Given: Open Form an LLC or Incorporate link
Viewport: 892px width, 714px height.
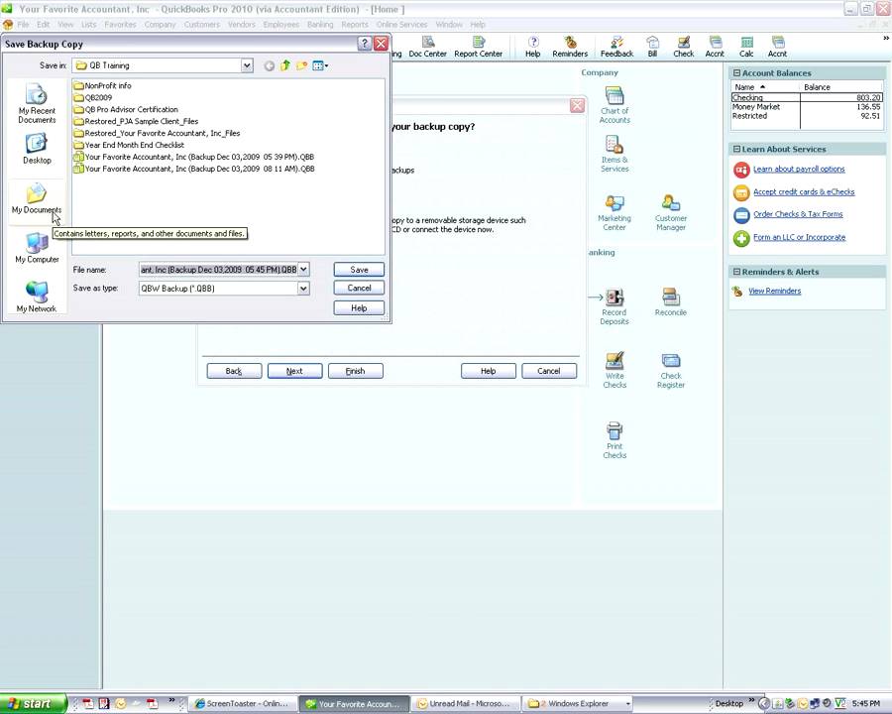Looking at the screenshot, I should point(799,237).
